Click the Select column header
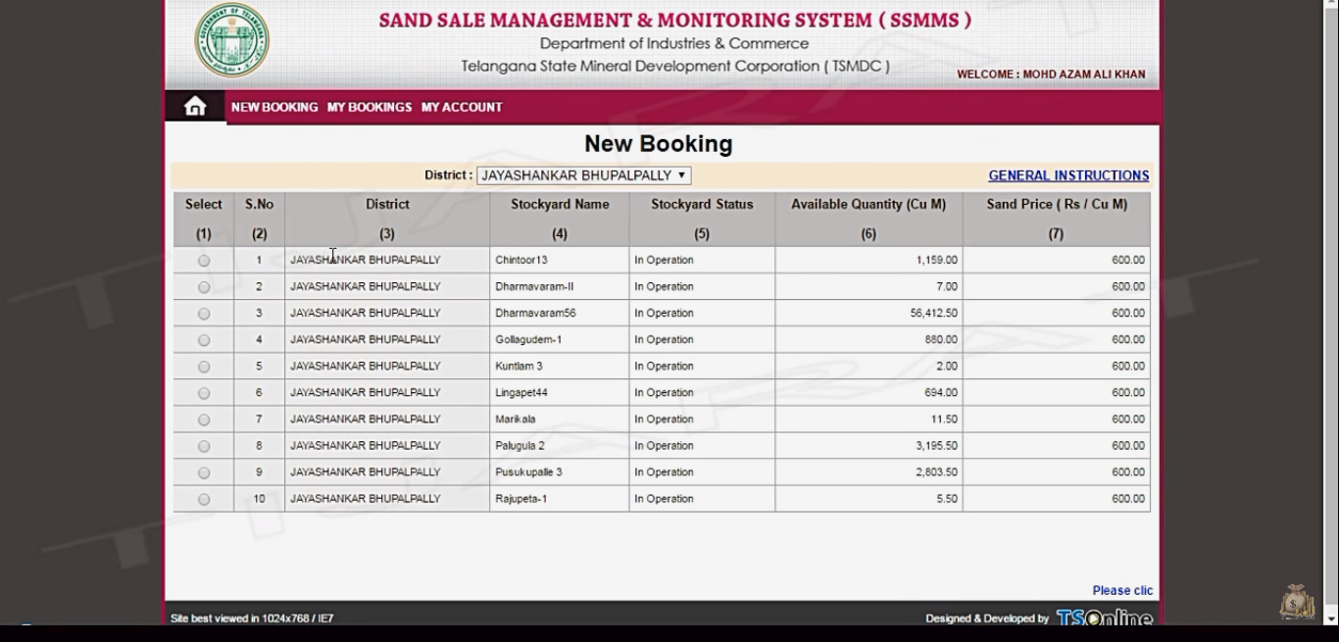The height and width of the screenshot is (642, 1339). click(x=203, y=204)
